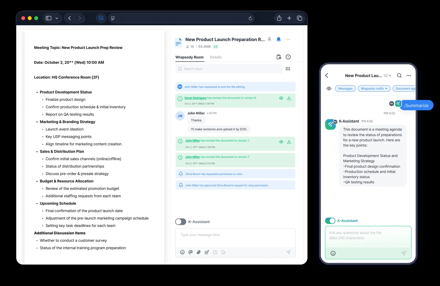Viewport: 440px width, 286px height.
Task: Toggle the eye icon beside mobile Messages filter
Action: (329, 88)
